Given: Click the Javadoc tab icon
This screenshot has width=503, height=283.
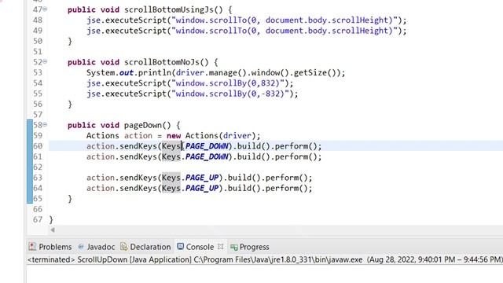Looking at the screenshot, I should pos(81,246).
